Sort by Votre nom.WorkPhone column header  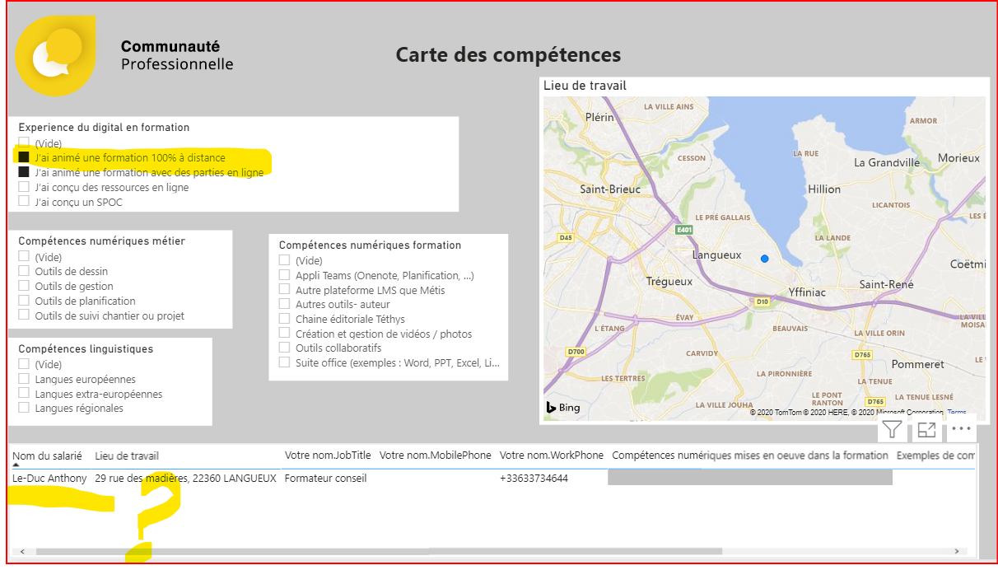(552, 456)
